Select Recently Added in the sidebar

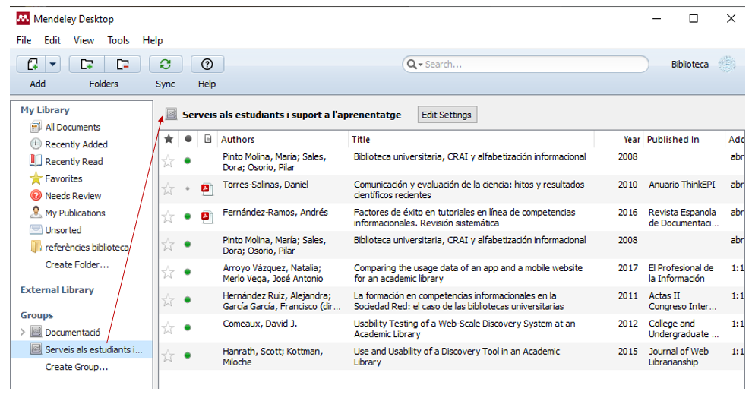(x=76, y=144)
